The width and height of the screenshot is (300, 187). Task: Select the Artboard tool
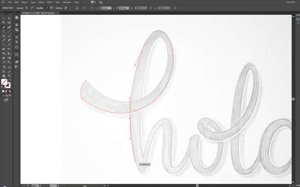(x=3, y=71)
